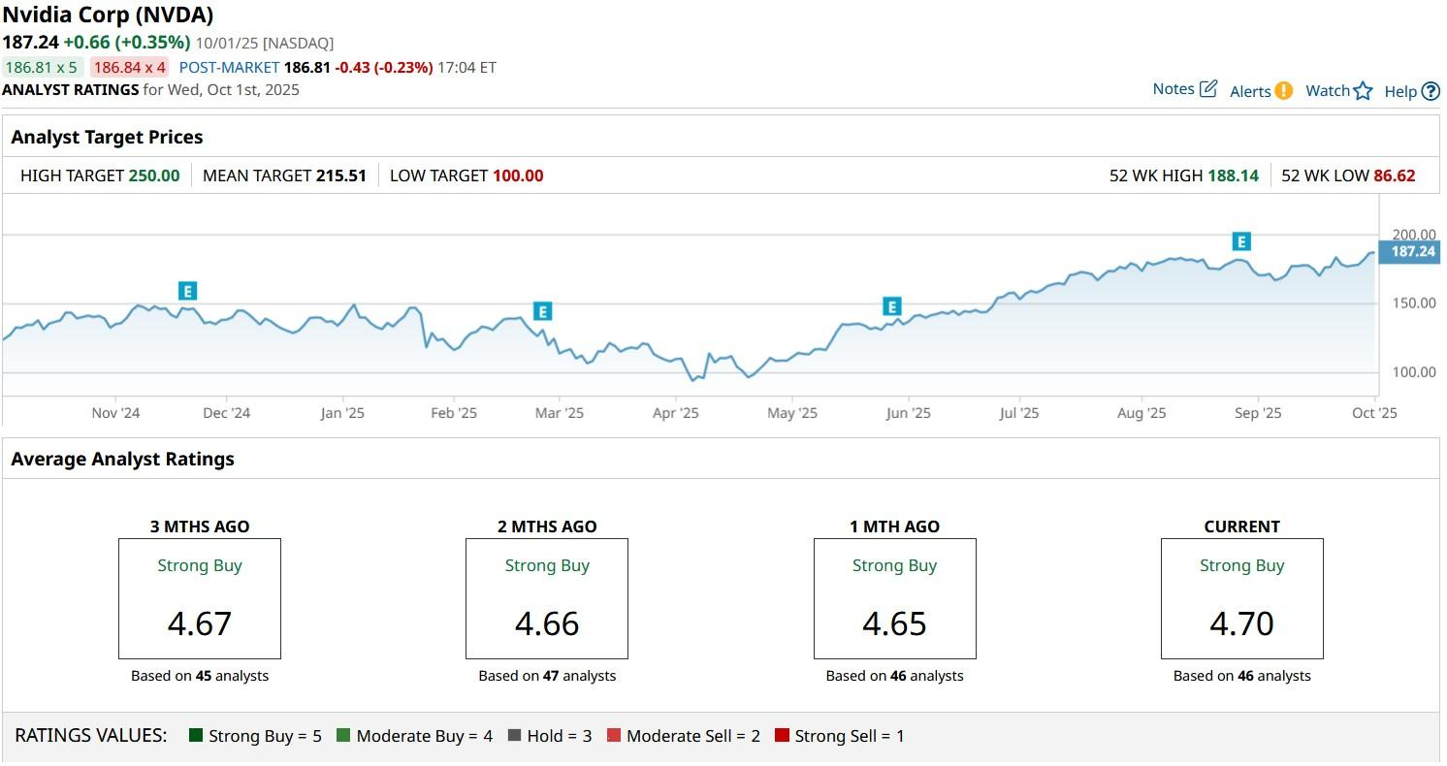Click the Watch star icon
This screenshot has height=766, width=1447.
tap(1363, 91)
